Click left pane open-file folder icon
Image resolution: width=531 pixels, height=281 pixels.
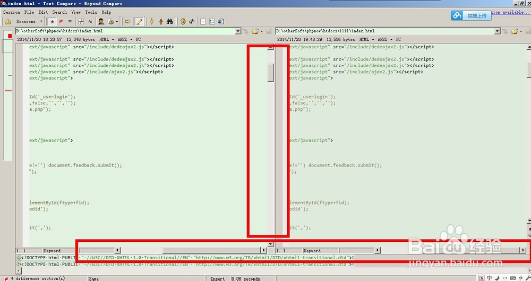click(x=255, y=31)
